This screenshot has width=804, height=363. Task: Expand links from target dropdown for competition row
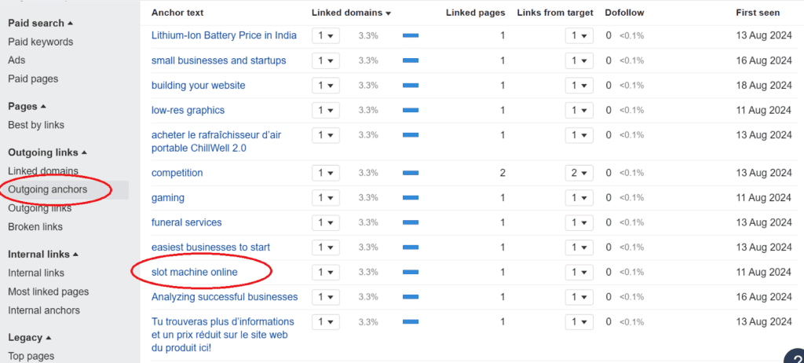[579, 173]
